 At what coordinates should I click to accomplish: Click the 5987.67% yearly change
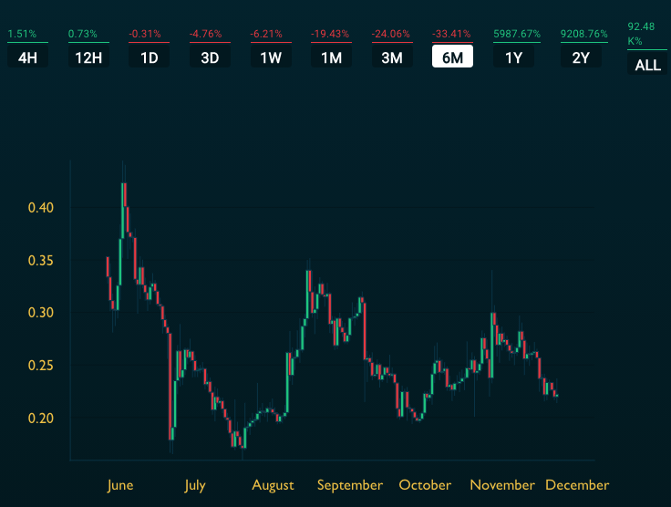[x=517, y=34]
